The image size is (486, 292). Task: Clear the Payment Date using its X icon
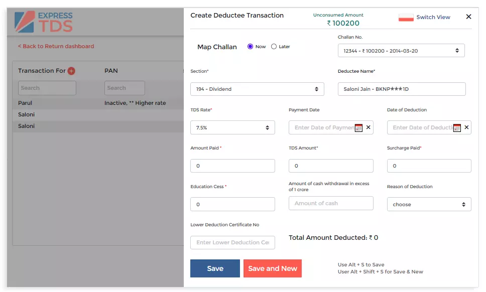(368, 127)
